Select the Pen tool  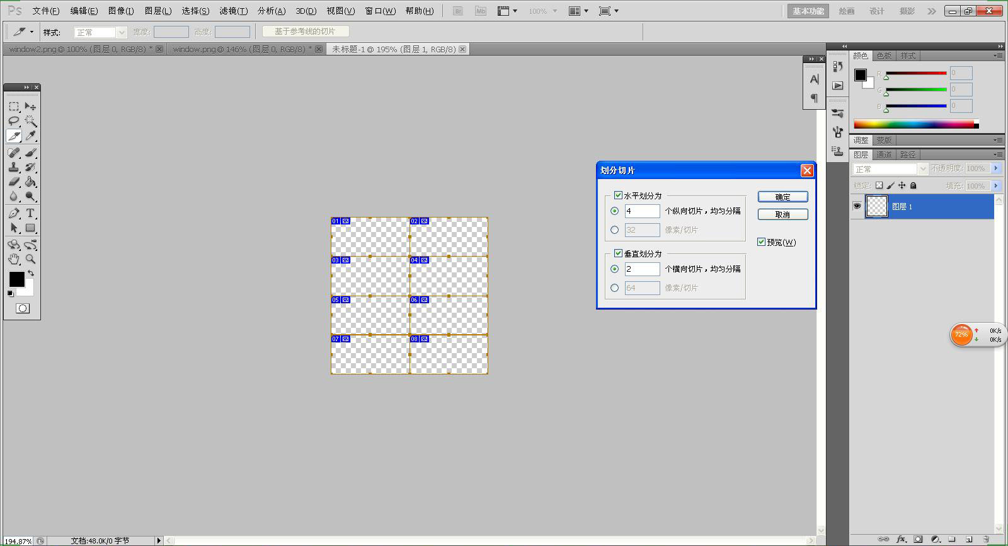click(14, 213)
